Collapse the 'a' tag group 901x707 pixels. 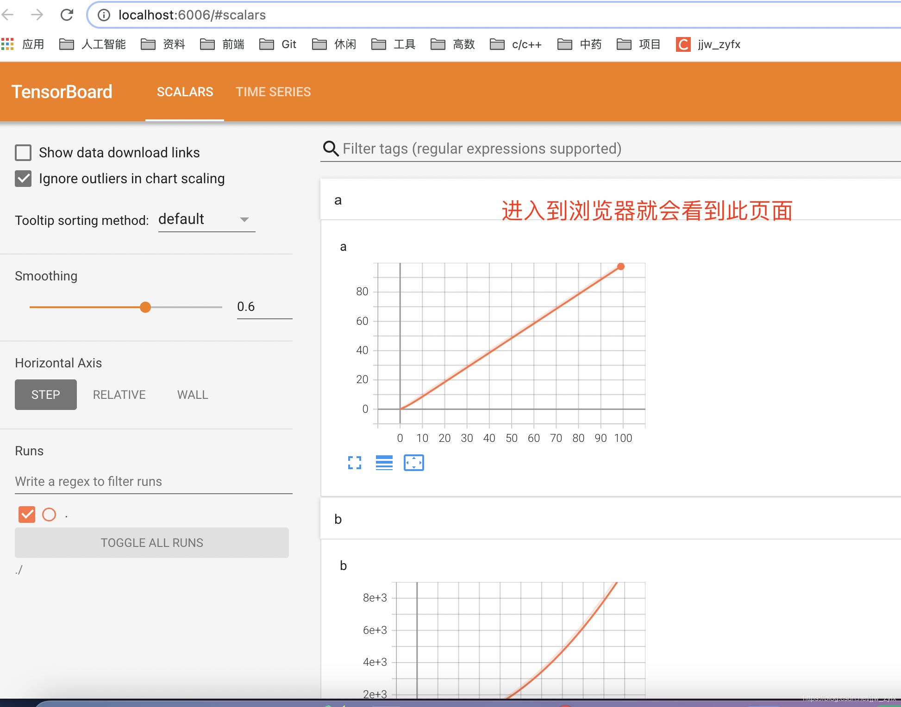click(338, 200)
